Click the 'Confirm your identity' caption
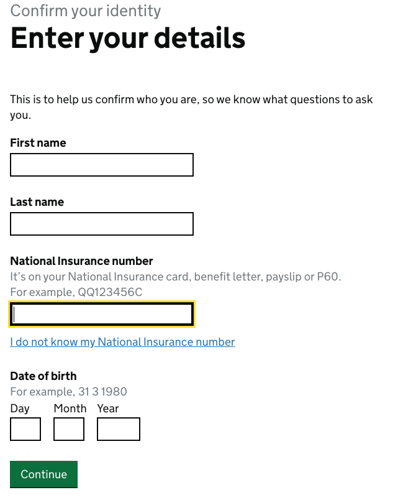 click(86, 11)
